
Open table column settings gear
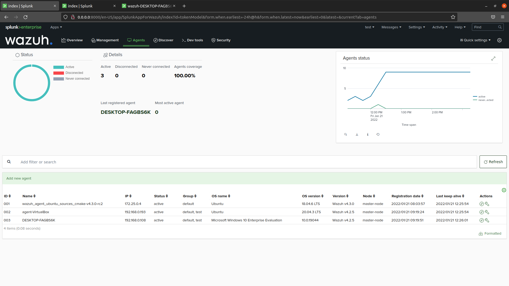504,190
